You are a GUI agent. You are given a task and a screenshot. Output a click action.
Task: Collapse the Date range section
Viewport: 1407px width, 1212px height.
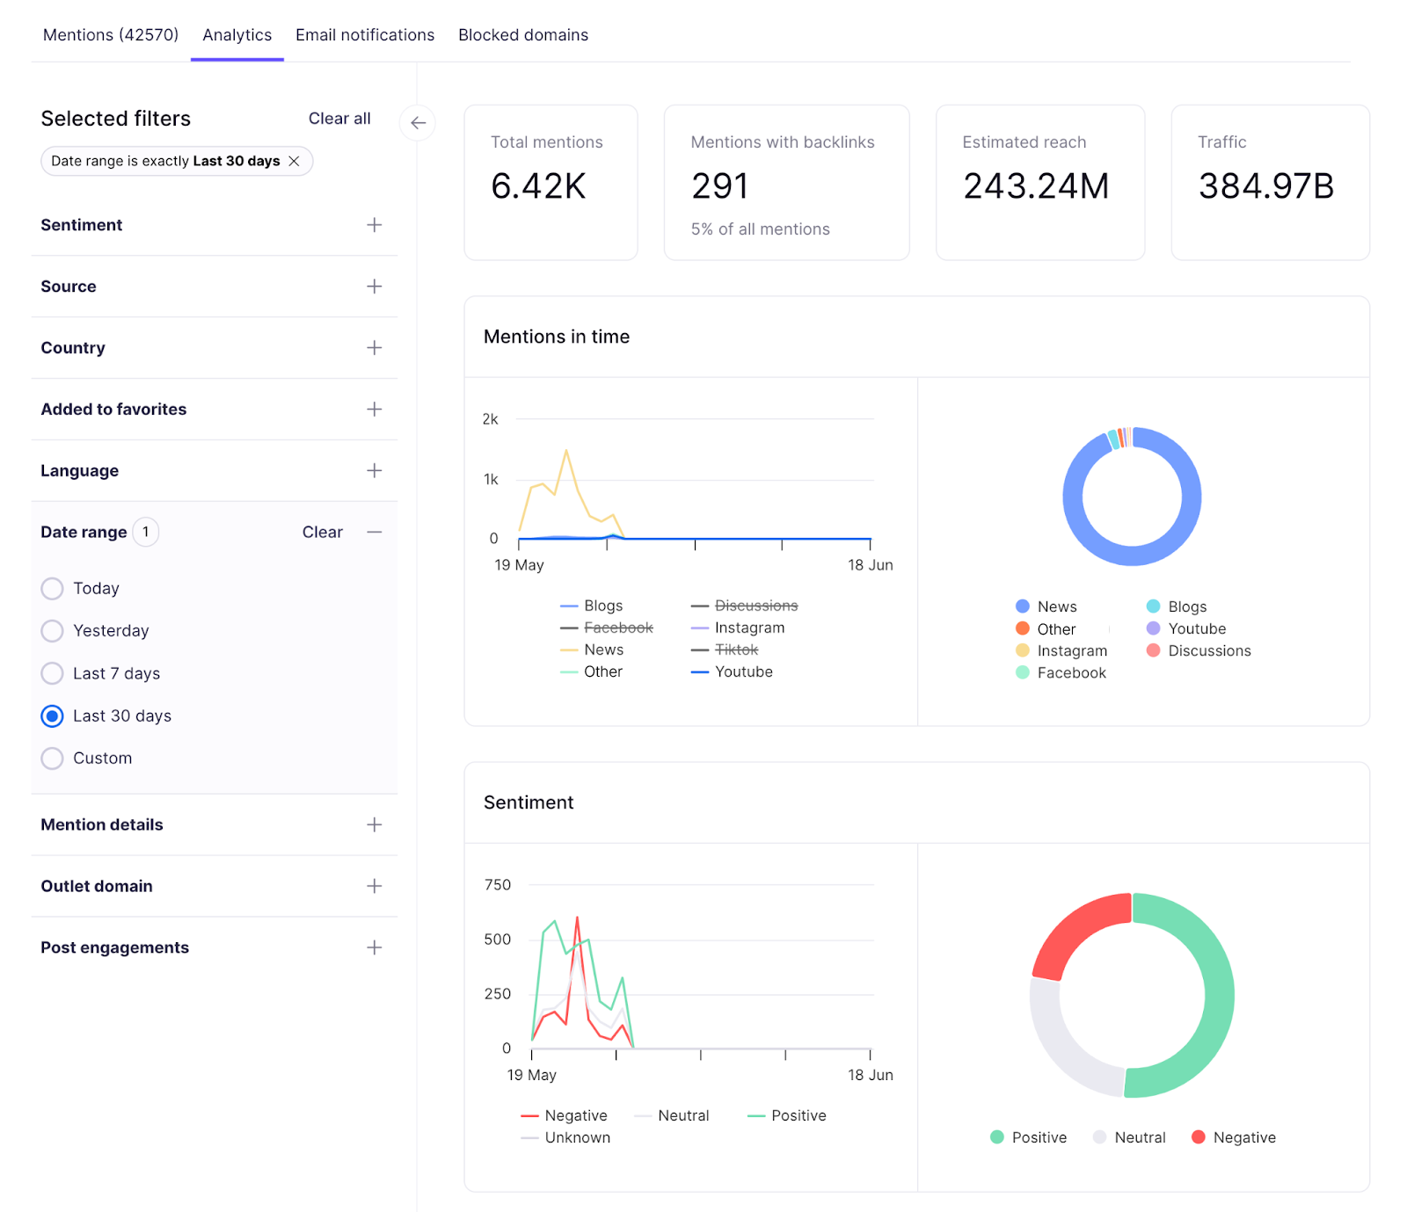click(375, 532)
